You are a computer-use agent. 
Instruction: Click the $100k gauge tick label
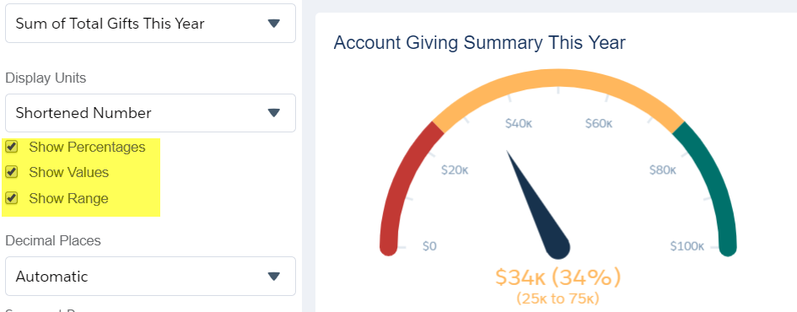[687, 246]
